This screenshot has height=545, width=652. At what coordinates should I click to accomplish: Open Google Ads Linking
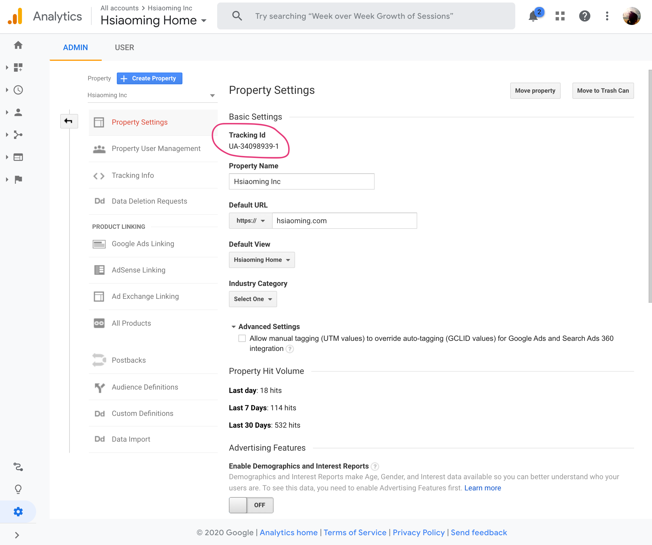[x=153, y=244]
